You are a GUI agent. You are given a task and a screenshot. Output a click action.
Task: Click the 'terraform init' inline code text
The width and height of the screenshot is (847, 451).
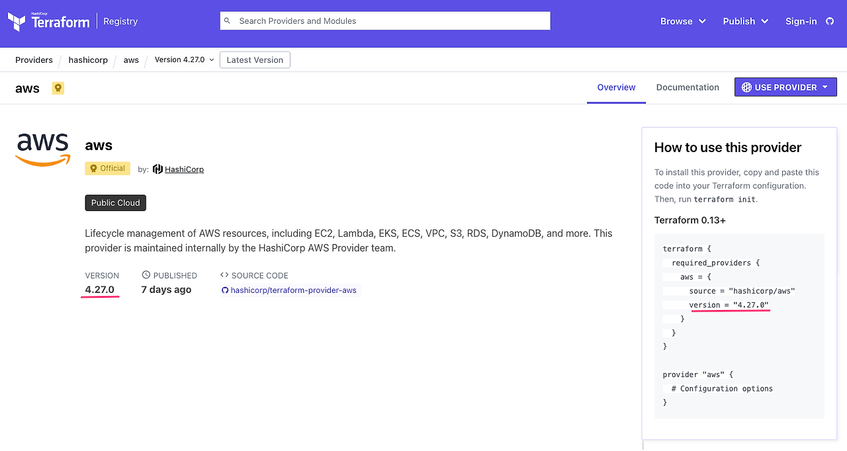point(725,199)
